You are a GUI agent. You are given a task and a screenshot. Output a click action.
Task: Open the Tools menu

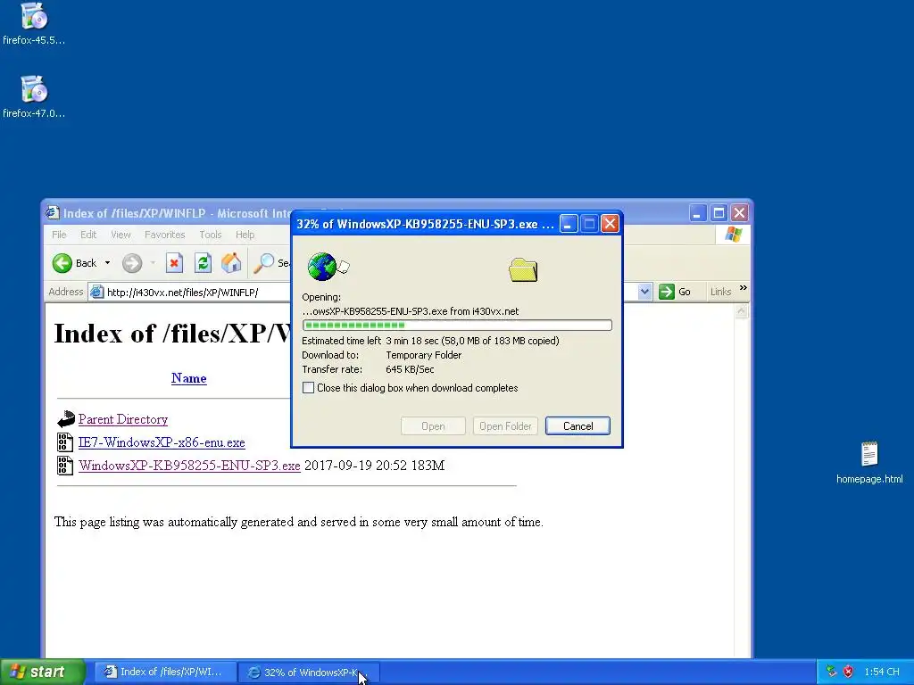click(211, 235)
